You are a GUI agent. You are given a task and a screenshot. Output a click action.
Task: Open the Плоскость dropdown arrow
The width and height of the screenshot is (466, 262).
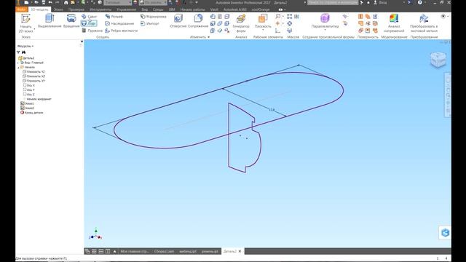263,30
